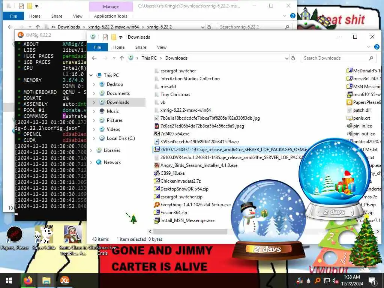Expand Documents in navigation pane
Image resolution: width=384 pixels, height=288 pixels.
click(x=94, y=93)
